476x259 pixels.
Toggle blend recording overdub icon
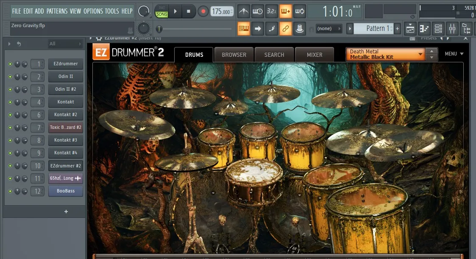pyautogui.click(x=286, y=11)
